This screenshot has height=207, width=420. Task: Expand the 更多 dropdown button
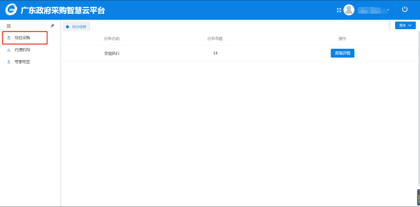pos(405,25)
